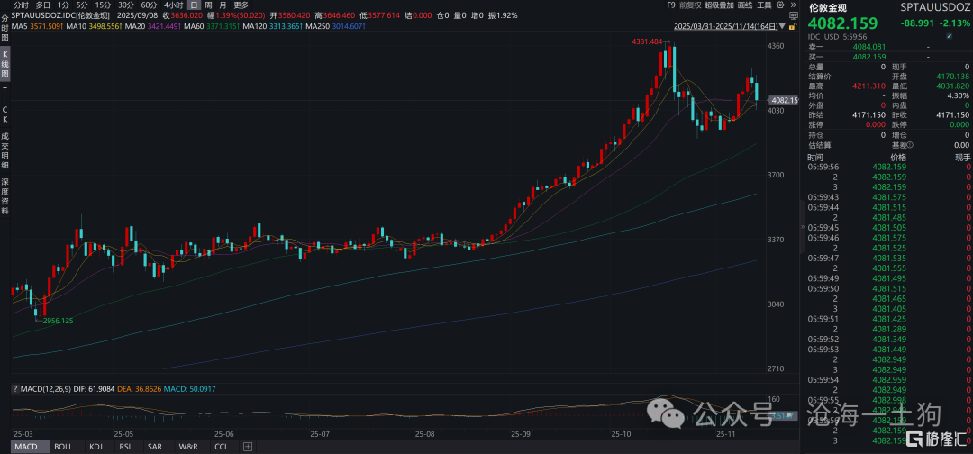Screen dimensions: 973x454
Task: Click the MA5 orange moving average label
Action: [36, 27]
